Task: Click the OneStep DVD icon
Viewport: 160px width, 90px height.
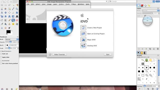Action: tap(83, 45)
